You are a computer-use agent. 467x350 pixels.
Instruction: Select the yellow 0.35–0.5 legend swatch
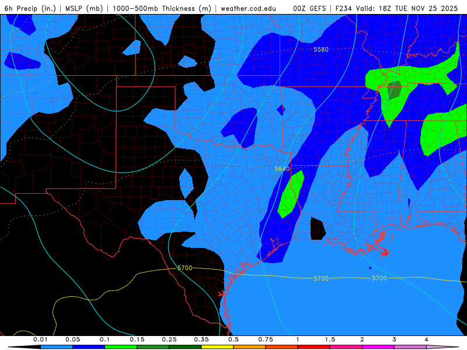[217, 347]
